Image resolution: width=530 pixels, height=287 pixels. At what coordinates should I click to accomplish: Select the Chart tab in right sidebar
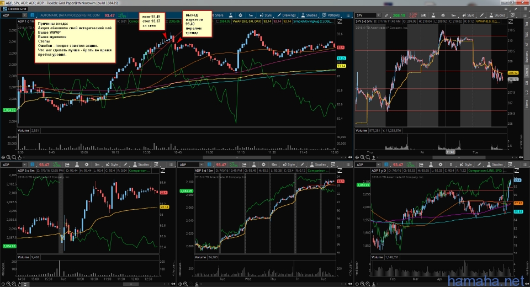(x=526, y=71)
